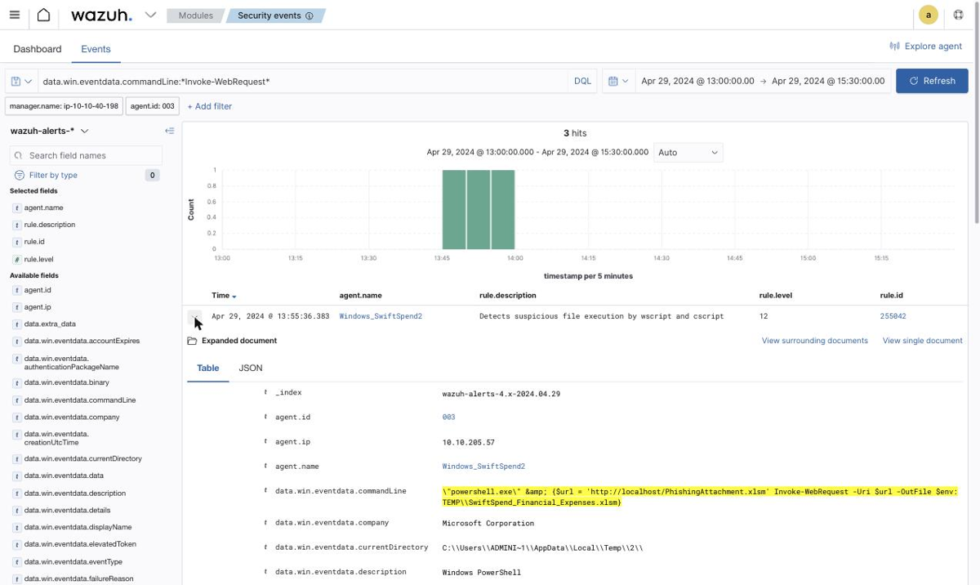
Task: Click data.win.eventdata.commandLine in Available fields
Action: (80, 400)
